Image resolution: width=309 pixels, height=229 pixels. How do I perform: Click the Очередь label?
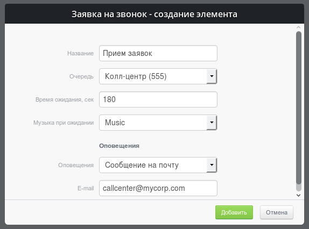[x=81, y=76]
